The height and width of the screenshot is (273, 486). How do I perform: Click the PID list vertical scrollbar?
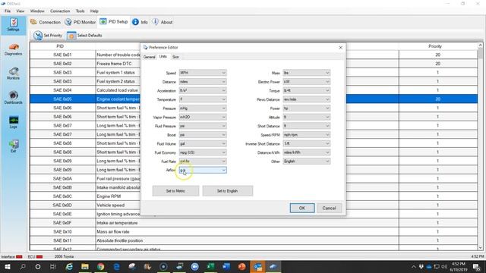click(x=481, y=146)
